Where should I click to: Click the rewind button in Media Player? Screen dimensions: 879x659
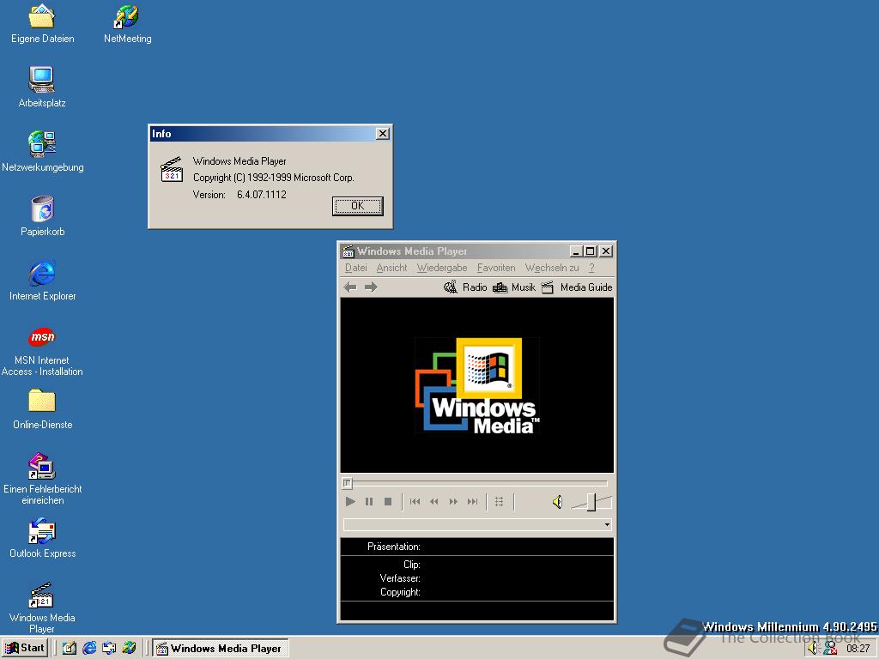[433, 501]
